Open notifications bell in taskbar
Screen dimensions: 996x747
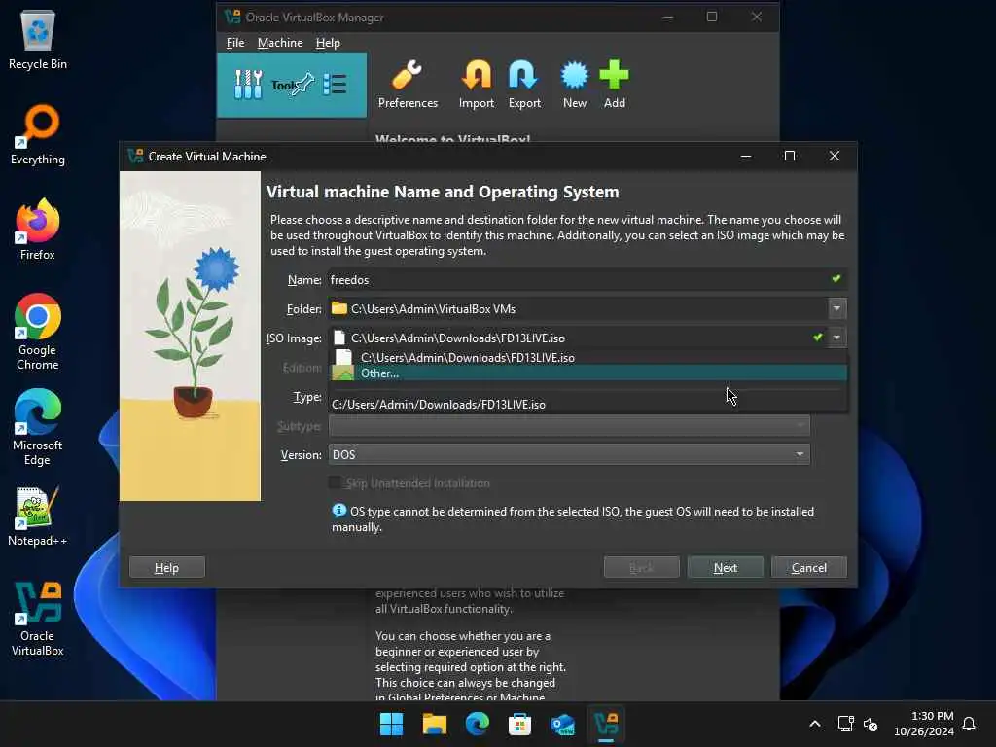(969, 724)
